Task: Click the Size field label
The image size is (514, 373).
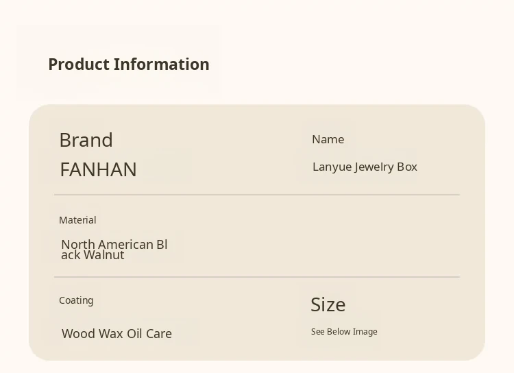Action: (328, 304)
